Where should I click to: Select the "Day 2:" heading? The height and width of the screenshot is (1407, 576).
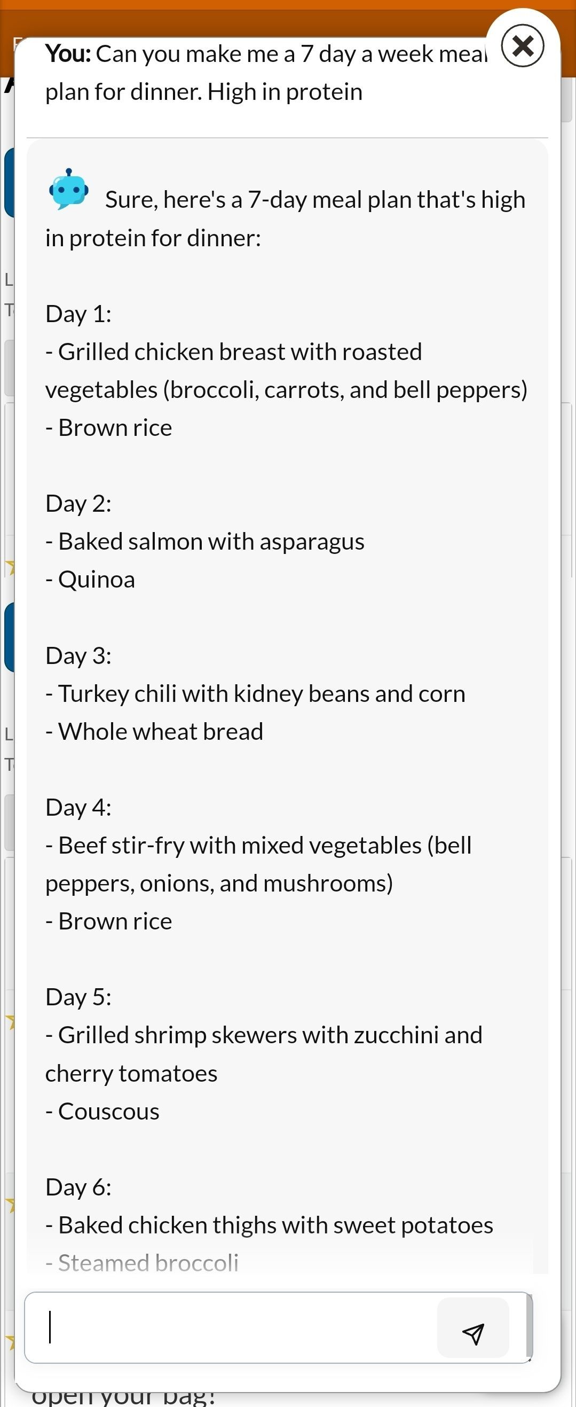pos(78,504)
